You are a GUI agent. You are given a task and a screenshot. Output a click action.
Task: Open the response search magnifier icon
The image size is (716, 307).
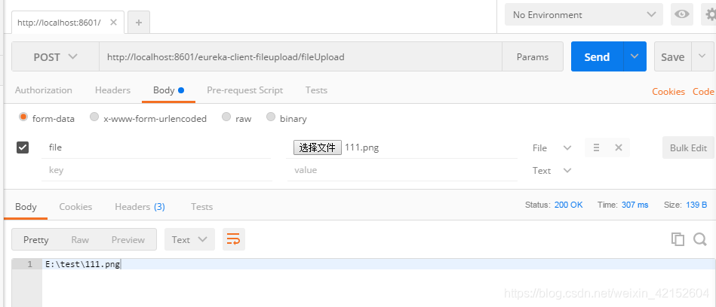point(700,239)
